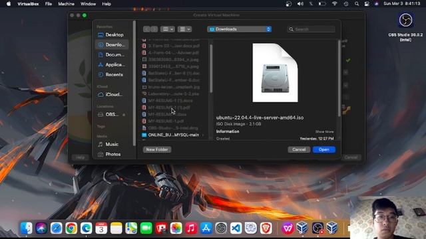The width and height of the screenshot is (426, 239).
Task: Open the Downloads location popup
Action: (x=240, y=29)
